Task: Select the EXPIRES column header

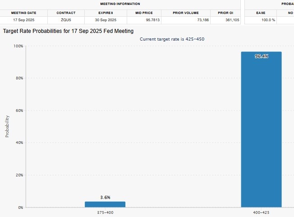Action: 106,13
